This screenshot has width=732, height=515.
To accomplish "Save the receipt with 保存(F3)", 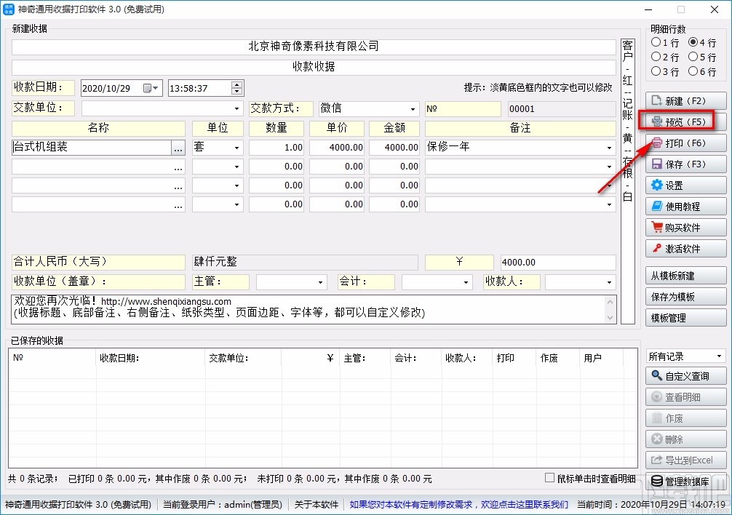I will (x=685, y=164).
